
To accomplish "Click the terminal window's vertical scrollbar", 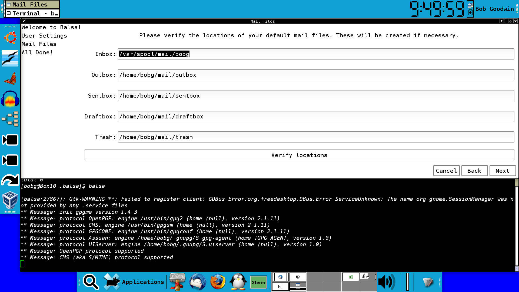I will coord(517,225).
